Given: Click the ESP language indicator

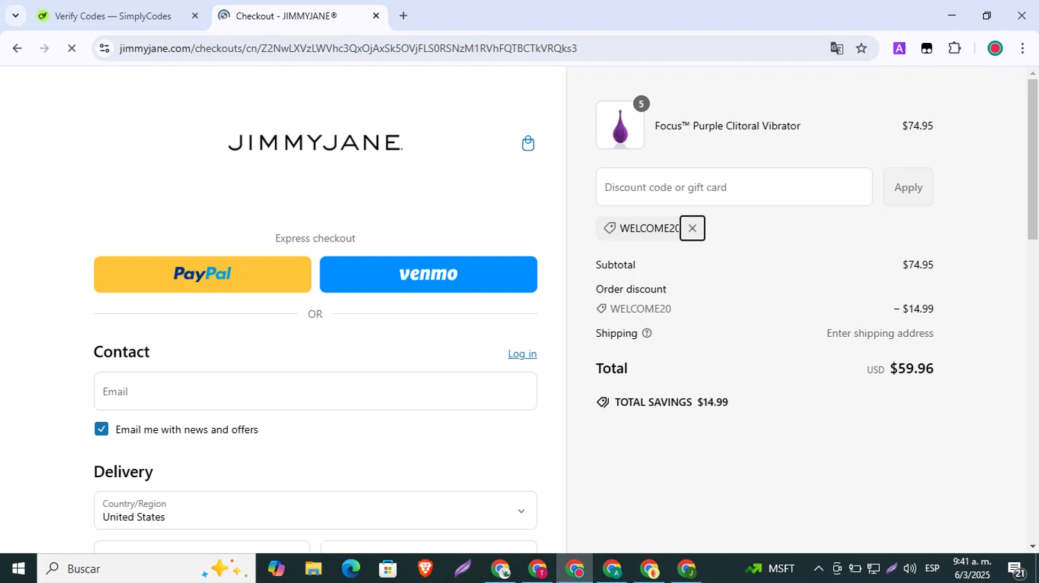Looking at the screenshot, I should [x=932, y=568].
